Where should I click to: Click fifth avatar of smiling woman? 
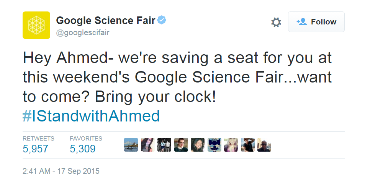click(x=198, y=145)
